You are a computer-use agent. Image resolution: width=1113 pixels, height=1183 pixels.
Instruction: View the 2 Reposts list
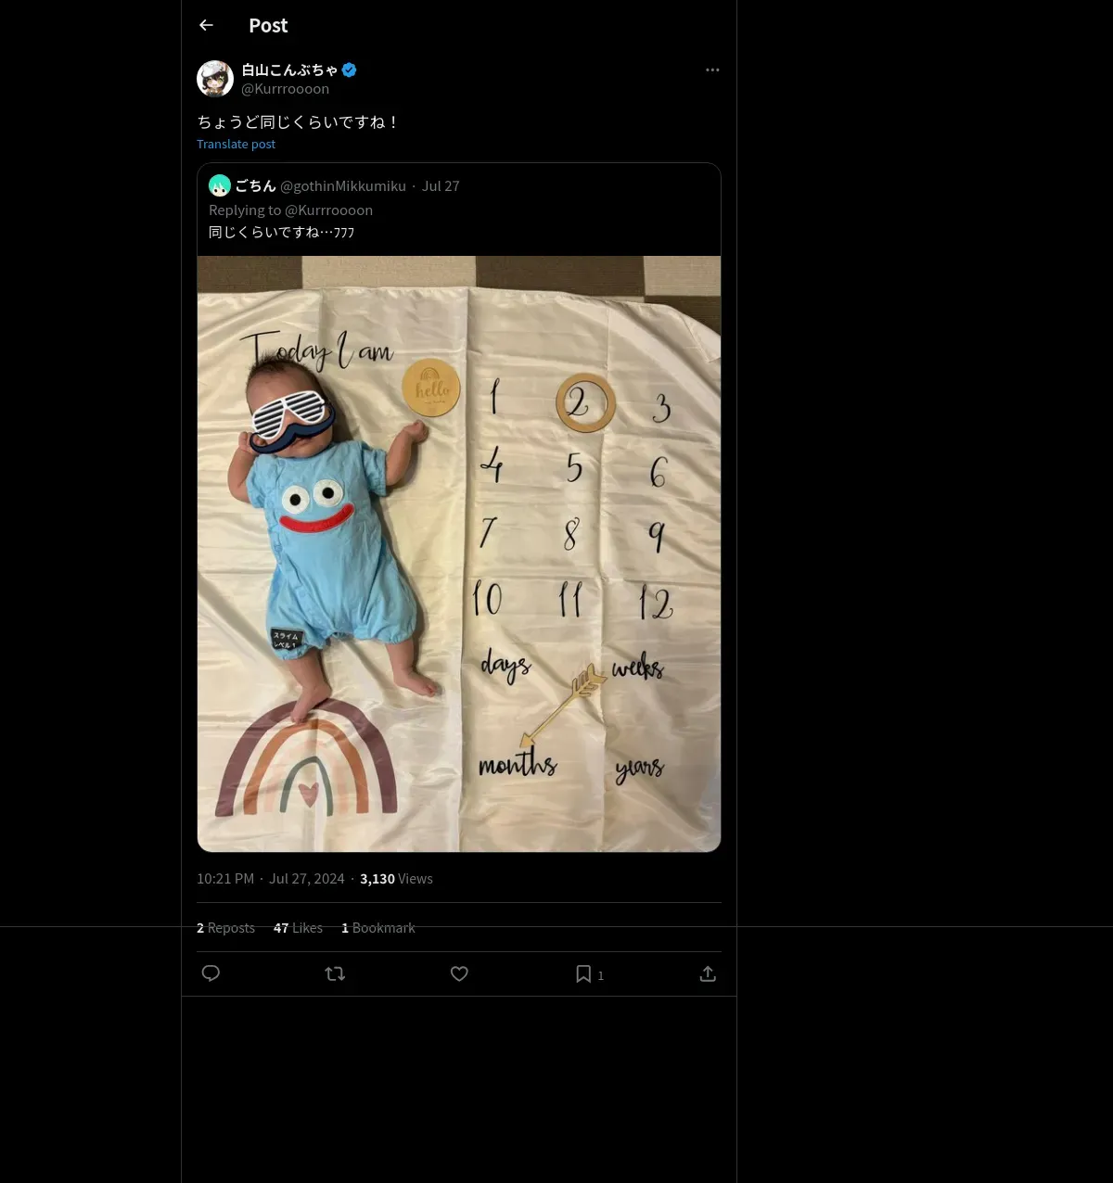coord(225,928)
